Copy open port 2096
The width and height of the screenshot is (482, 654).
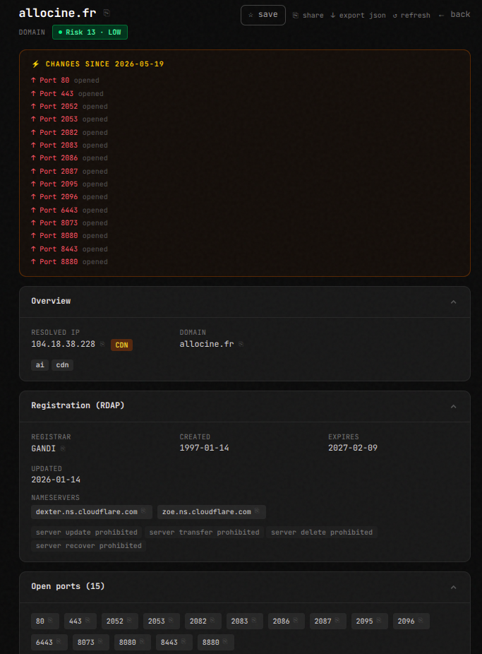tap(421, 620)
